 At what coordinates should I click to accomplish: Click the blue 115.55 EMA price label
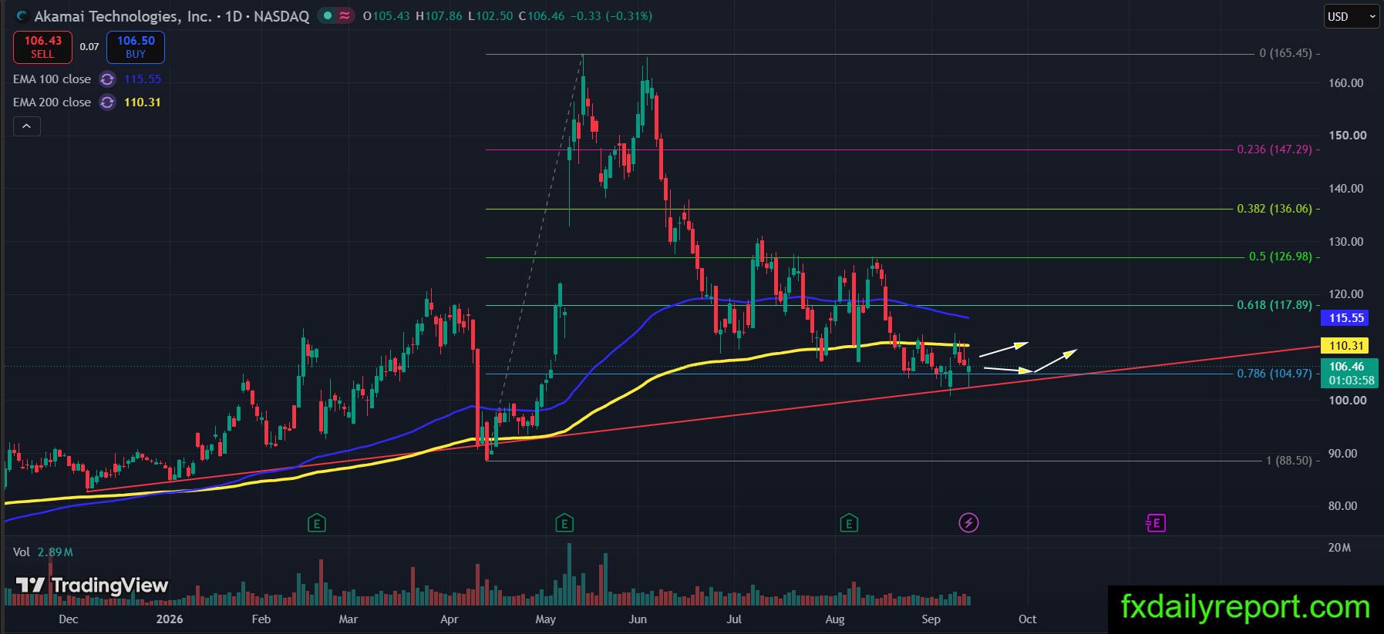pos(1346,318)
